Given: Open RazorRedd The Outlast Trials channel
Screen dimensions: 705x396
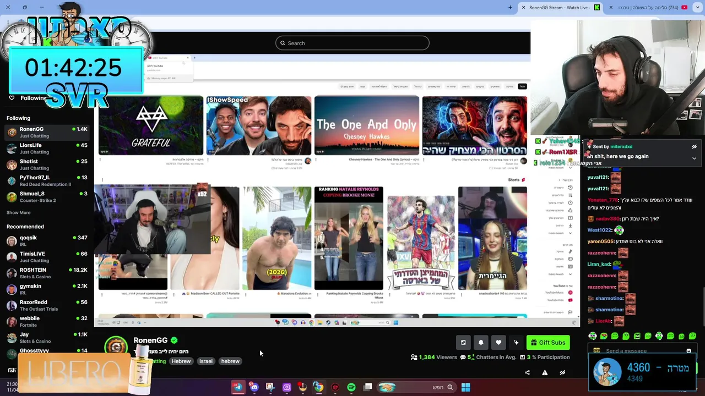Looking at the screenshot, I should pos(47,305).
